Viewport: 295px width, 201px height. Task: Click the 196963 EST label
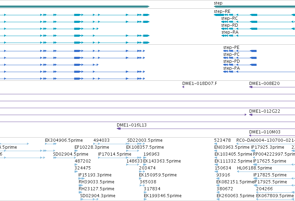tap(151, 154)
